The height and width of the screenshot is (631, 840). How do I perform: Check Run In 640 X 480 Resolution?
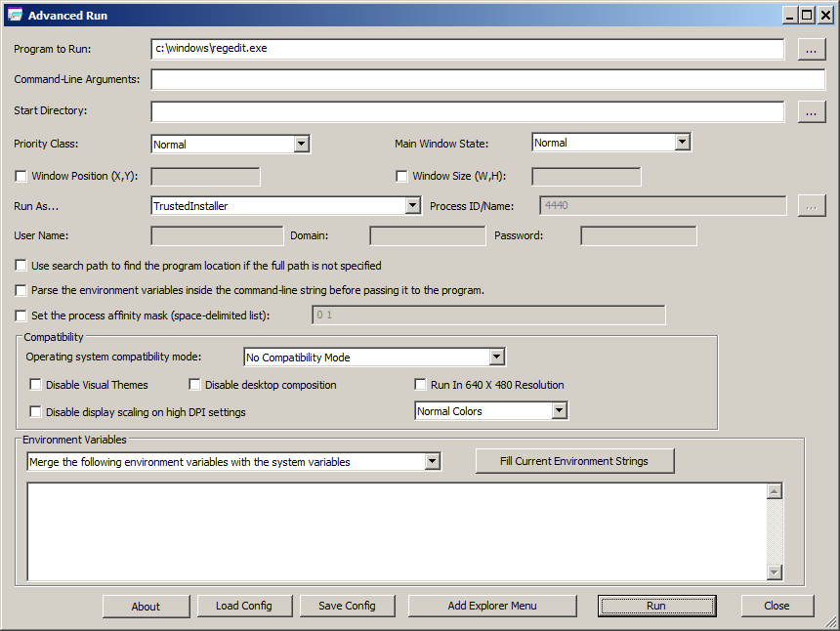pos(420,385)
